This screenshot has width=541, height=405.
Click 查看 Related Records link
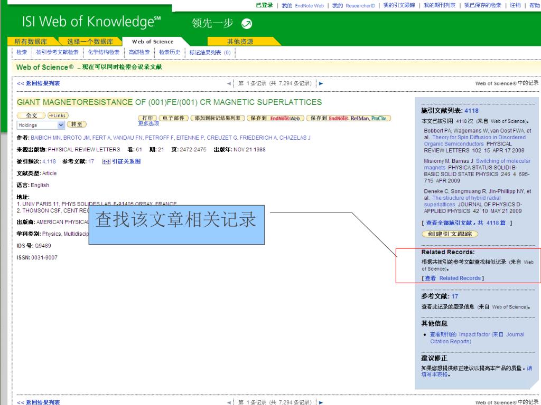pos(453,278)
